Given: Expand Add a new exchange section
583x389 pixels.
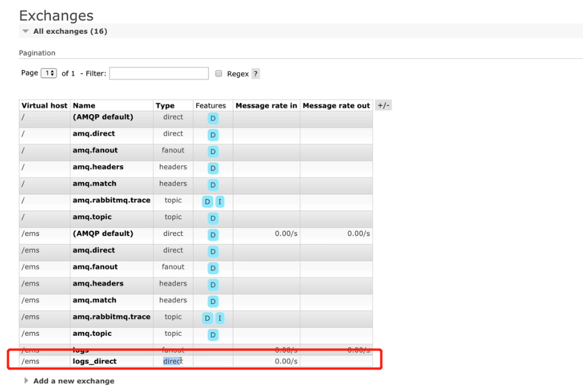Looking at the screenshot, I should pyautogui.click(x=73, y=381).
